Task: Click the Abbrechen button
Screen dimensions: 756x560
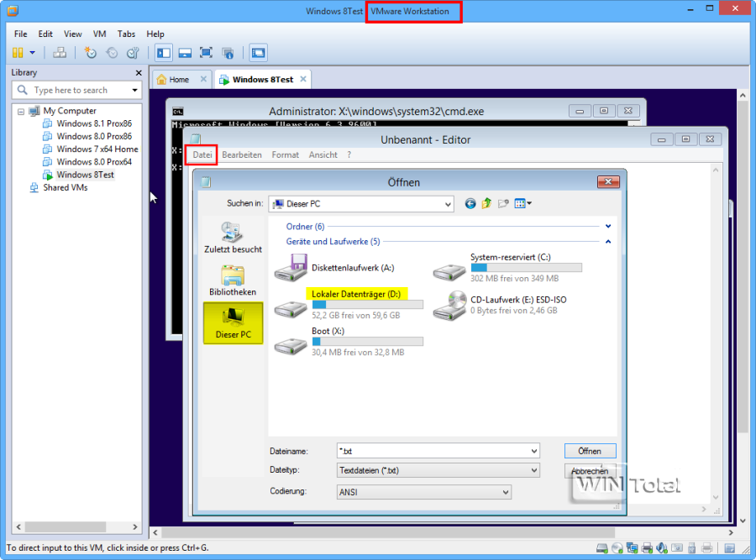Action: point(590,471)
